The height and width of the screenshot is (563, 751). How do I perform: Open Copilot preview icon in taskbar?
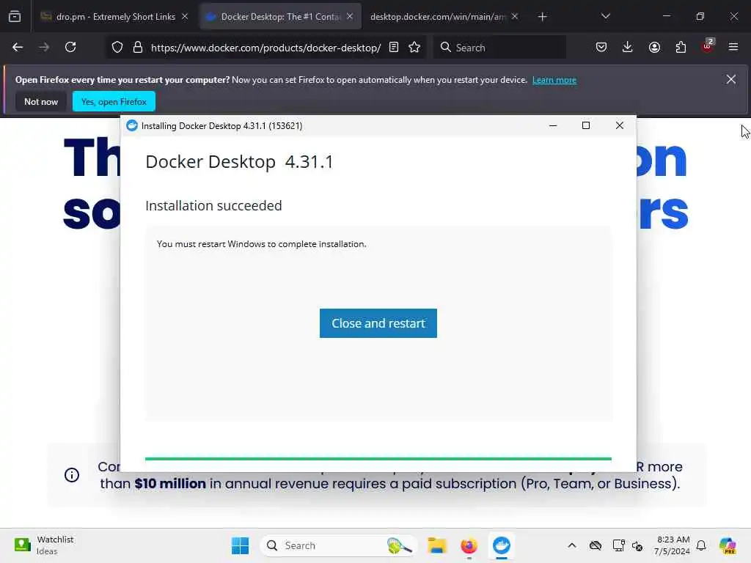coord(728,545)
